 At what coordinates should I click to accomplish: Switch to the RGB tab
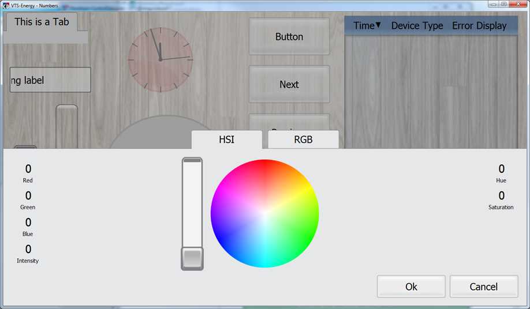[303, 140]
